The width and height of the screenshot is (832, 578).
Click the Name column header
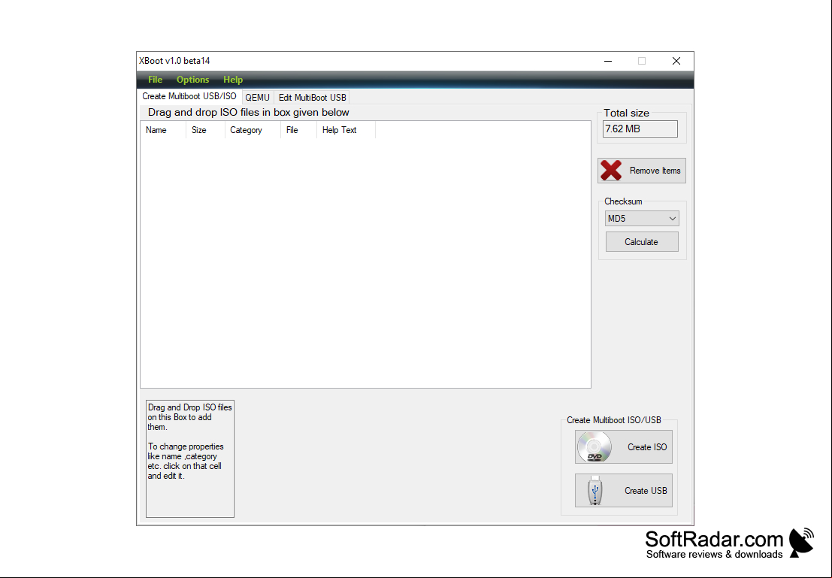(163, 130)
